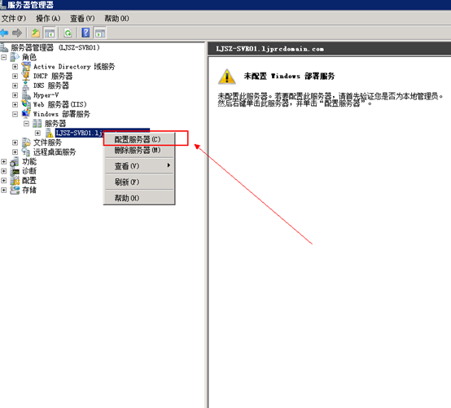Click the 配置 configuration icon in tree
The image size is (451, 408).
click(x=15, y=181)
